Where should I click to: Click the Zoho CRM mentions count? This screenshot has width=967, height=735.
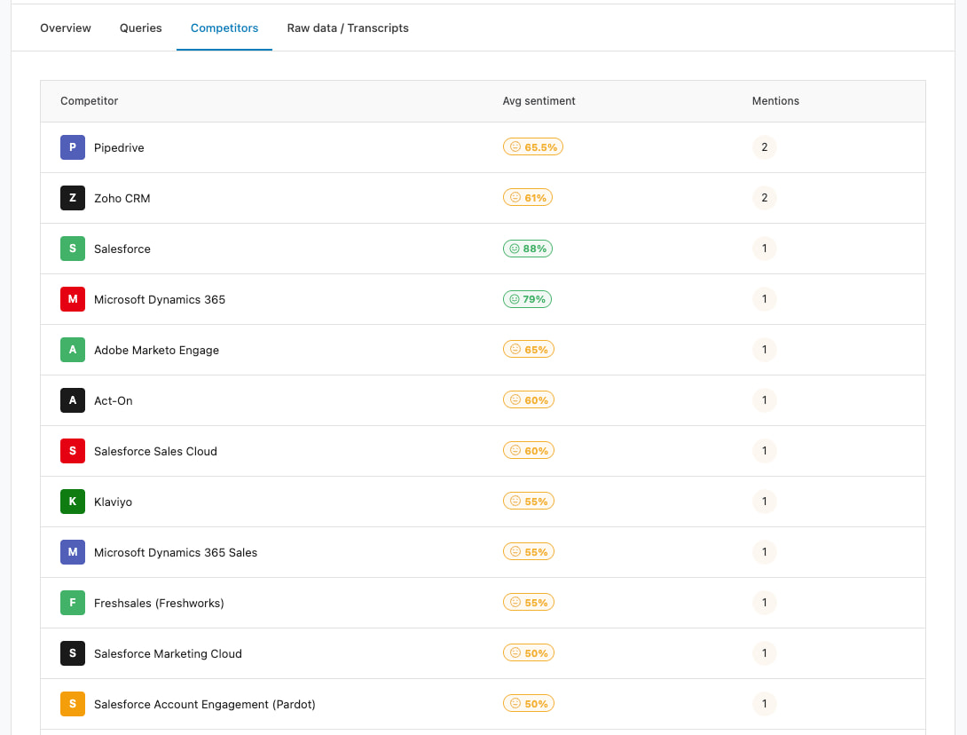(764, 198)
